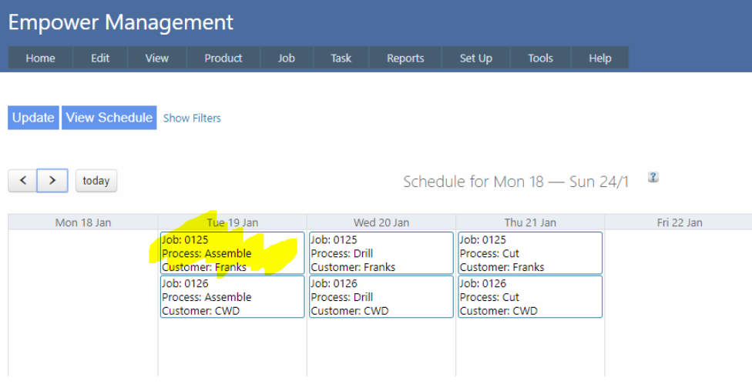752x384 pixels.
Task: Open the Home menu
Action: (x=41, y=58)
